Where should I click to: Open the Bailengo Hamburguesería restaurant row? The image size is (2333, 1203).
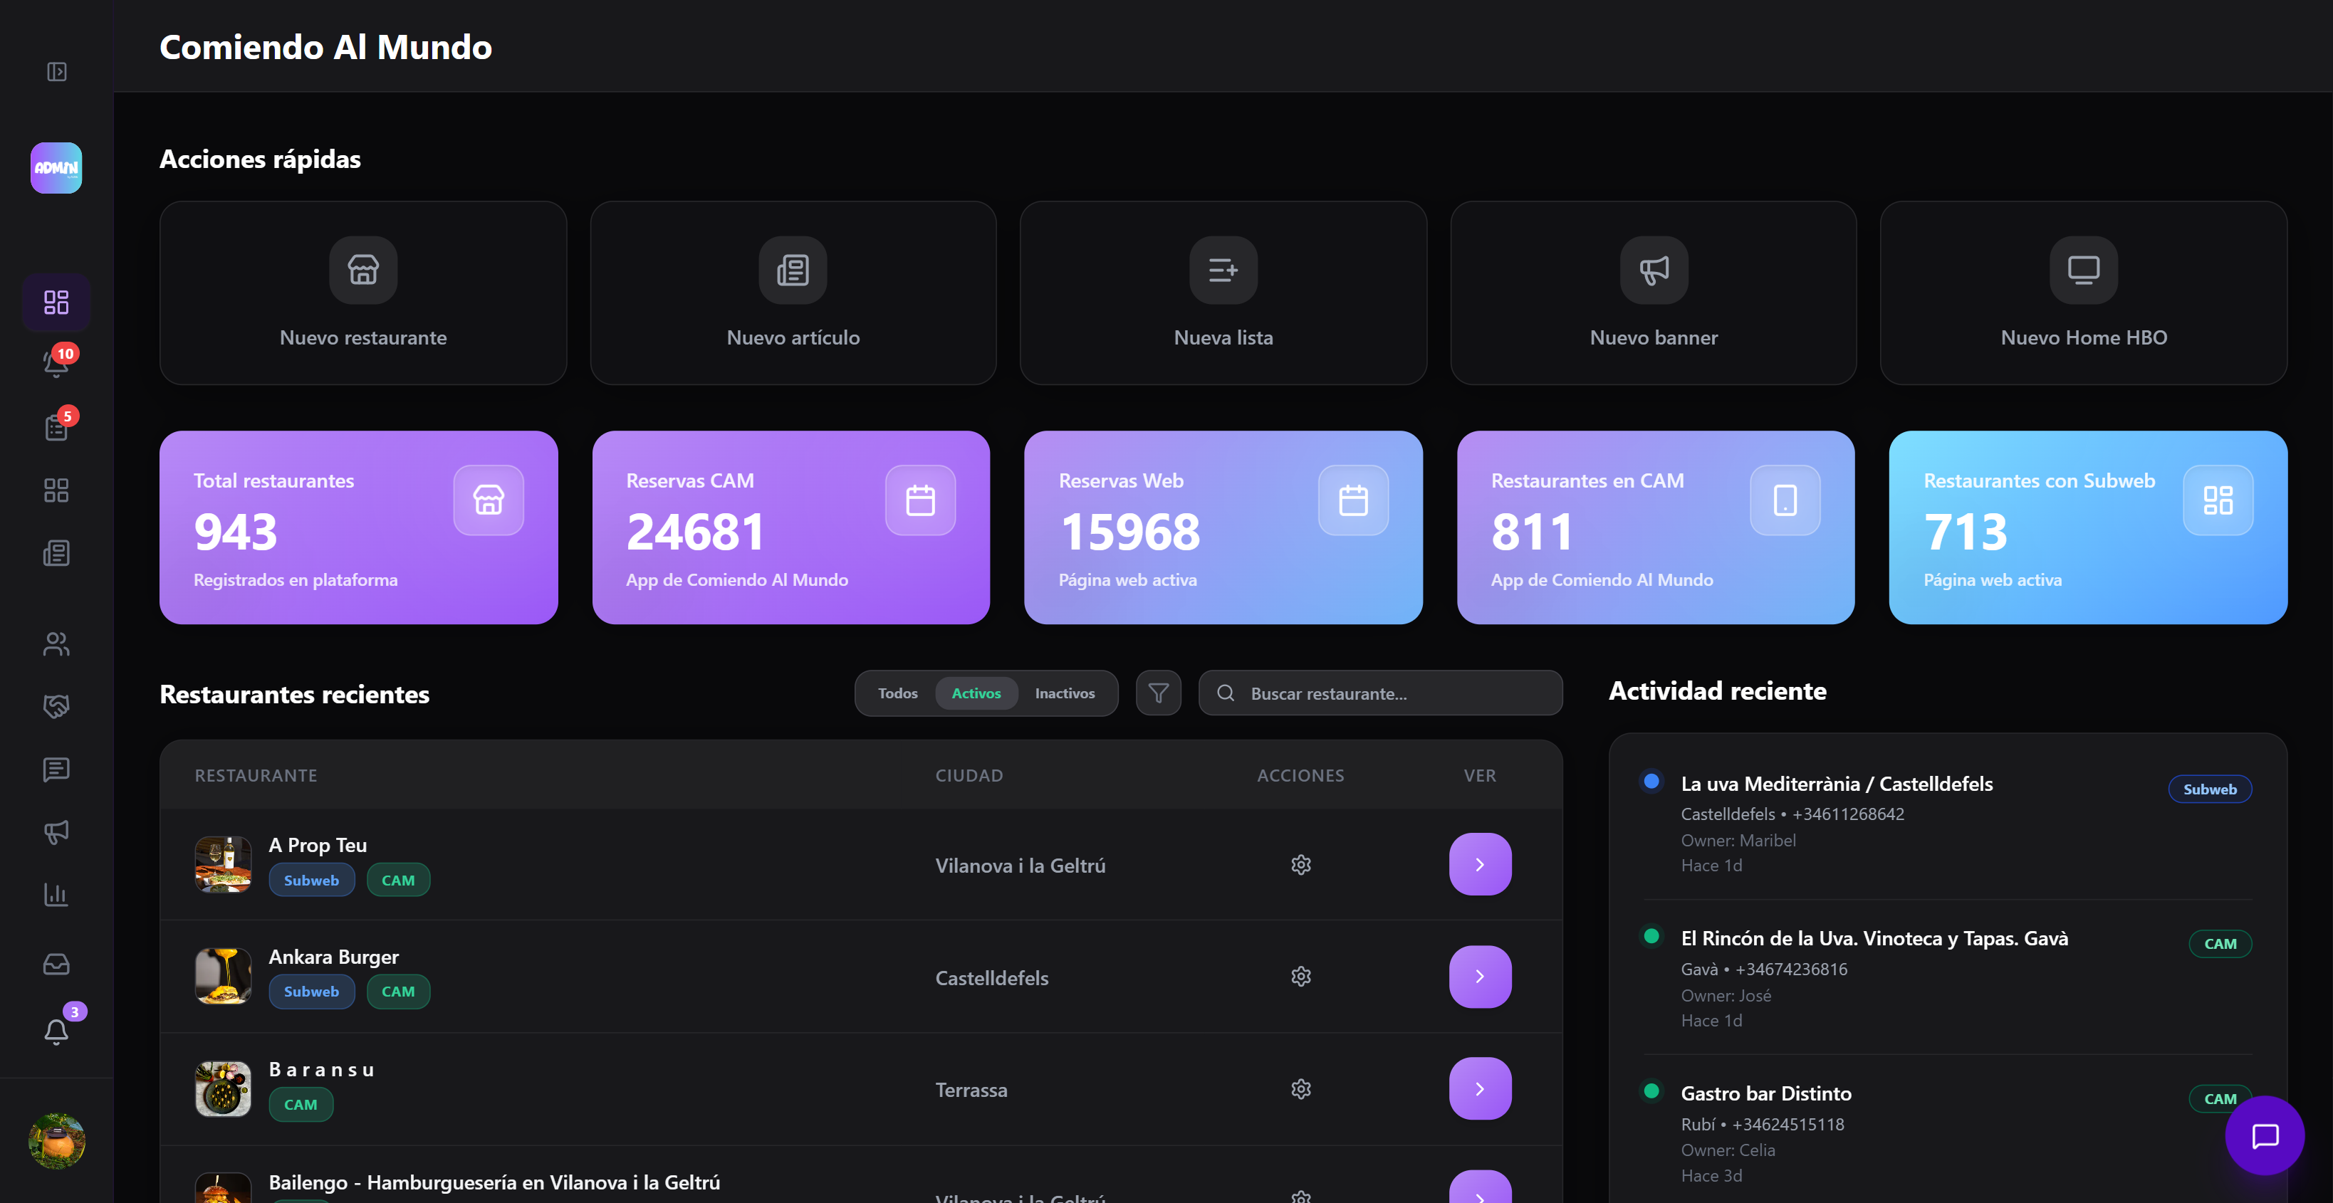tap(861, 1175)
